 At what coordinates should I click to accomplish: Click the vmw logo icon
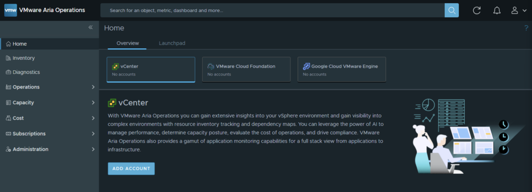pos(10,10)
